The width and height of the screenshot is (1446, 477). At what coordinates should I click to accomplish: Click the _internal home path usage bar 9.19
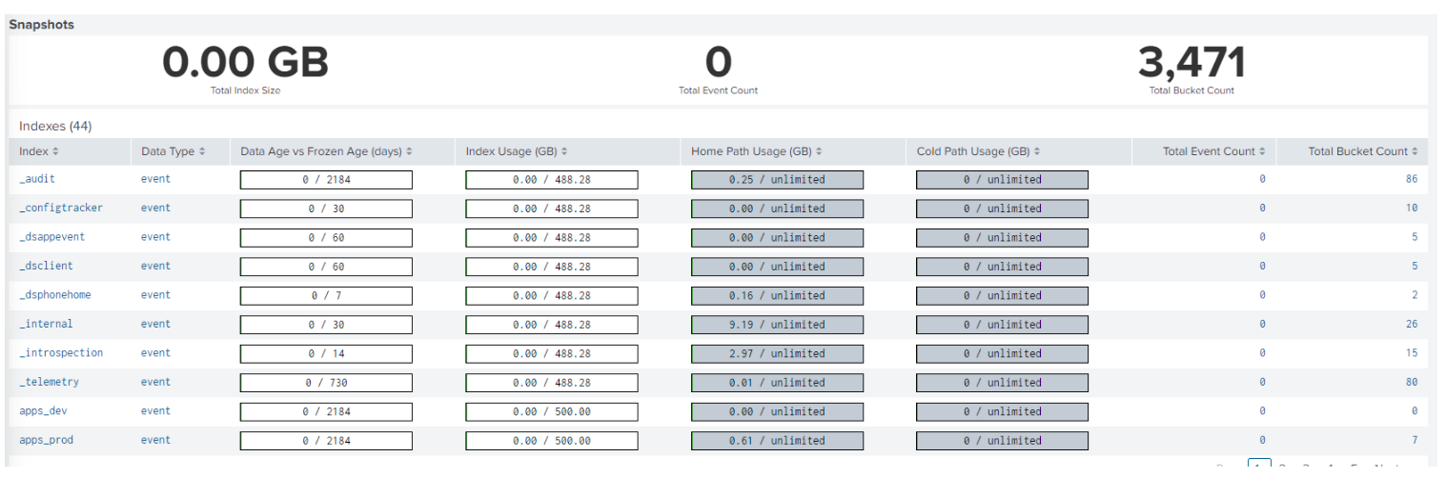tap(777, 325)
